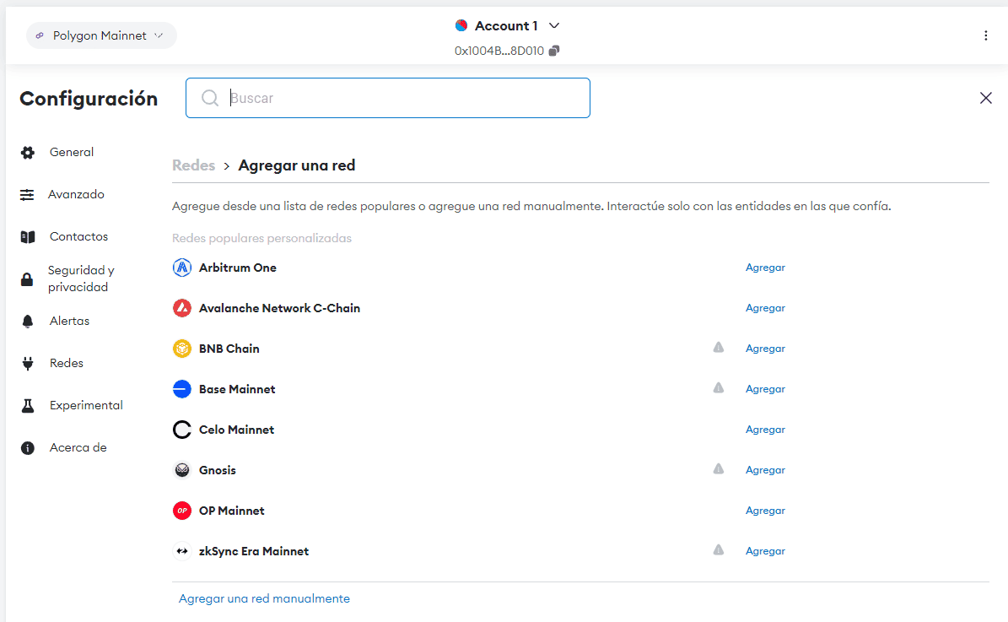Screen dimensions: 1008x622
Task: Click the Contactos book icon
Action: 28,236
